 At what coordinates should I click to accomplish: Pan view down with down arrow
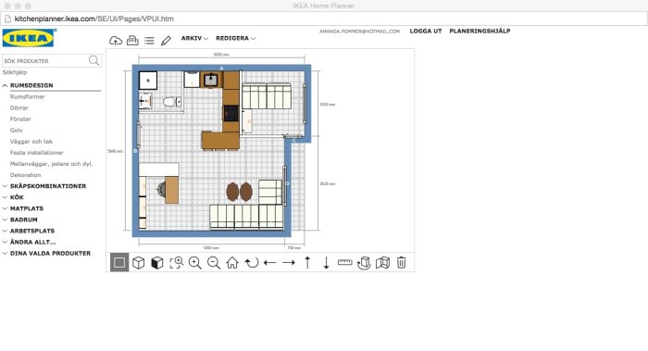(x=326, y=262)
